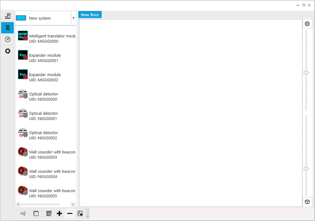Click the device list horizontal scrollbar right arrow
This screenshot has width=315, height=221.
coord(73,204)
